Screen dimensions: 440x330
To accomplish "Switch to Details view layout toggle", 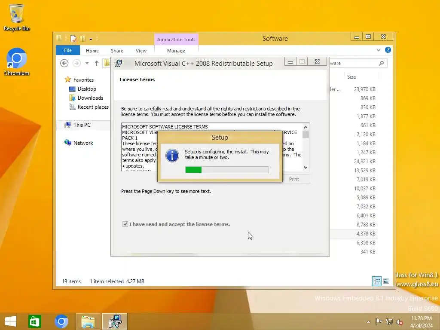I will coord(376,281).
